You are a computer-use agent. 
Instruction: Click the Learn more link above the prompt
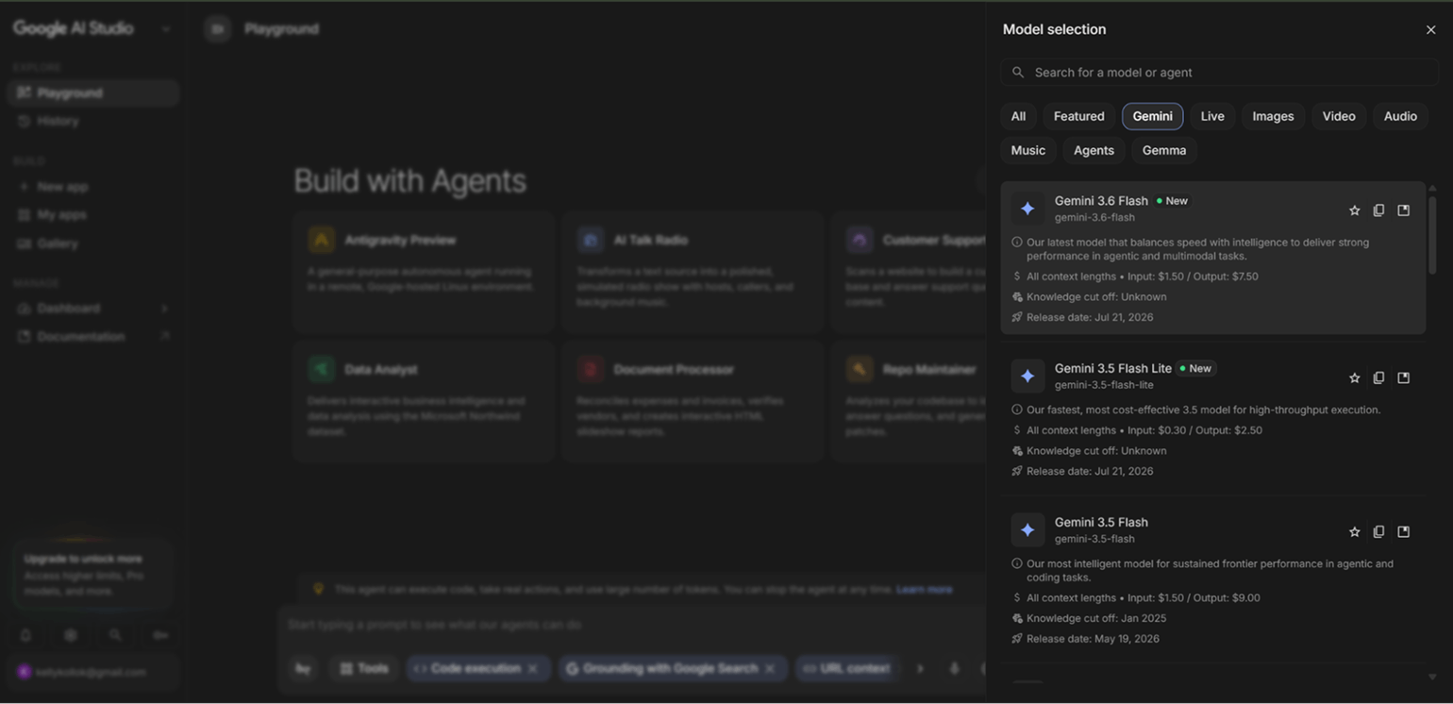[924, 590]
